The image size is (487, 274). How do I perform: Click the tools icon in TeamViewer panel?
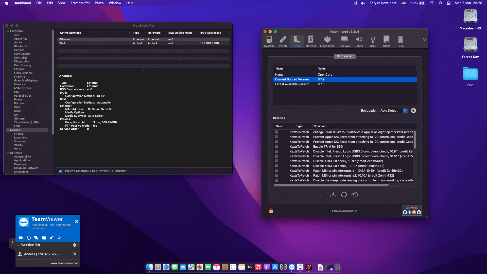51,238
